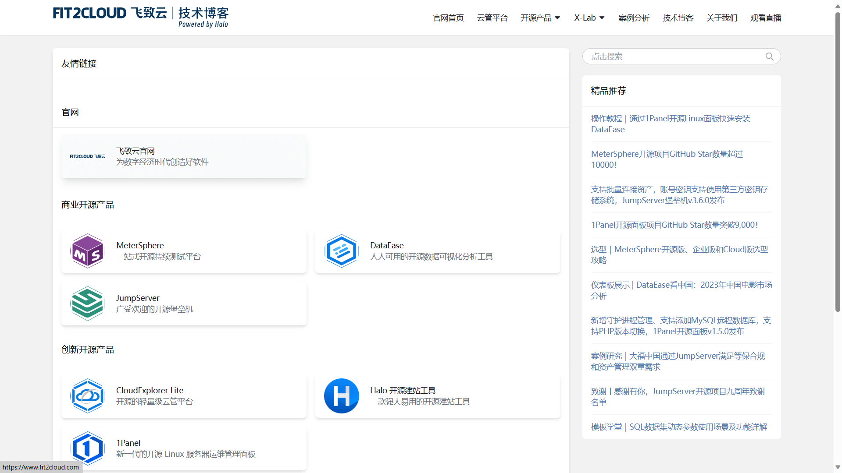Open article 大福中国通过JumpServer满足等保合规
842x473 pixels.
click(x=678, y=361)
